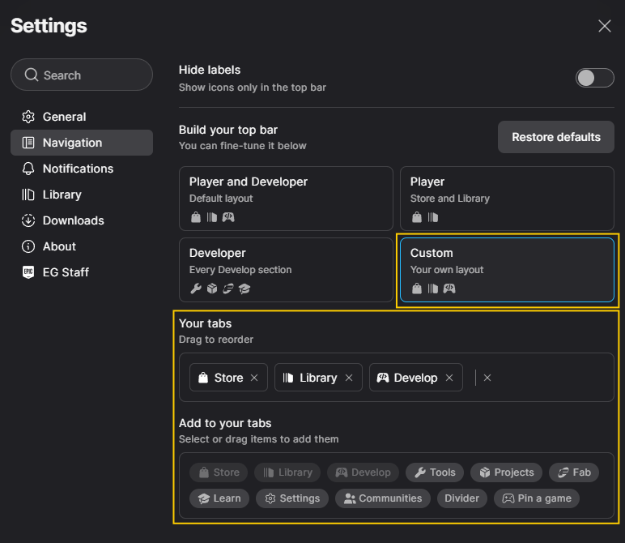
Task: Open the About section
Action: [x=82, y=246]
